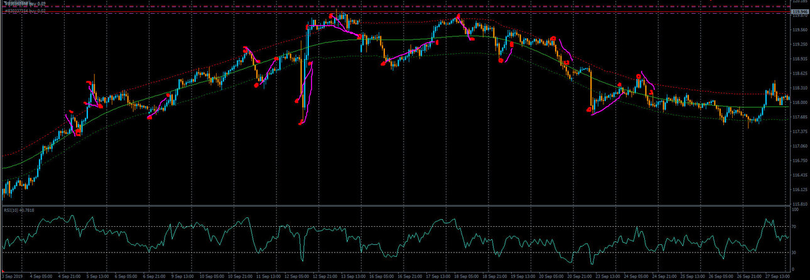Click price scale value 116.435
The width and height of the screenshot is (810, 280).
click(799, 175)
